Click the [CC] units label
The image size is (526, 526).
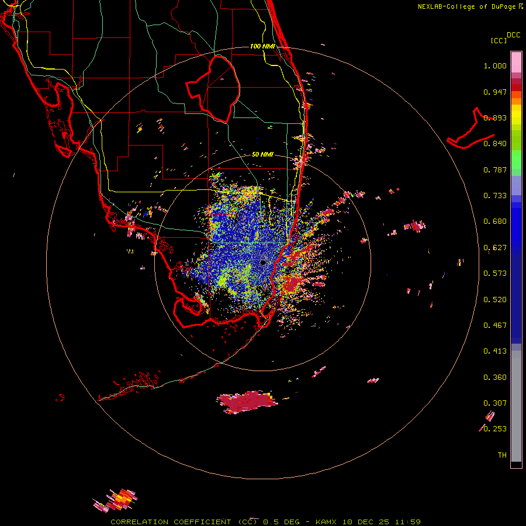499,40
